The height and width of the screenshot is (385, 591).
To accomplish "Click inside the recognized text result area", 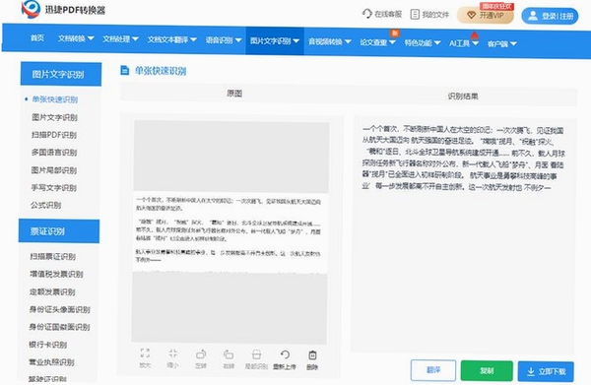I will click(463, 236).
